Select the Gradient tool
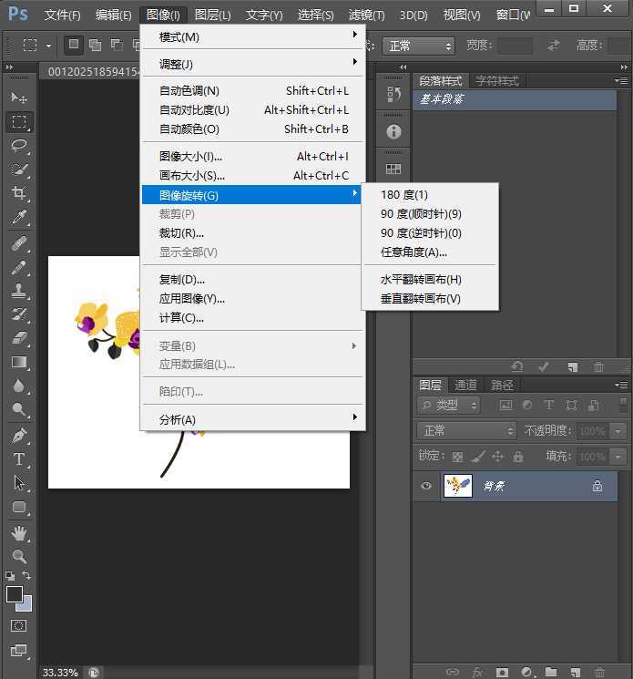The width and height of the screenshot is (633, 679). [x=19, y=363]
